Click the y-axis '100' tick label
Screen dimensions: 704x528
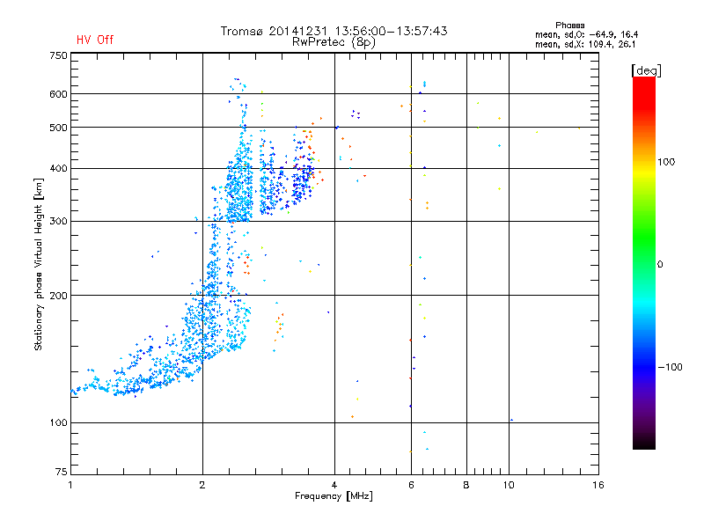(x=58, y=422)
